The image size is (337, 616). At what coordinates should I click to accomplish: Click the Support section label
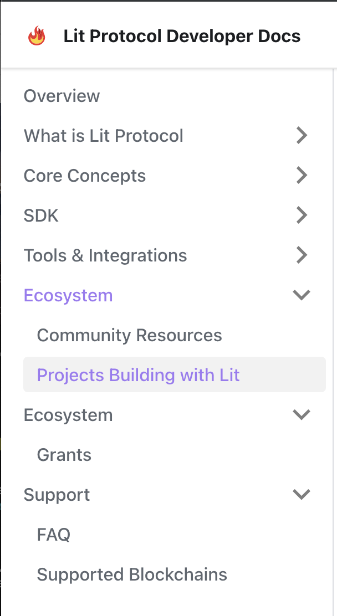(57, 495)
